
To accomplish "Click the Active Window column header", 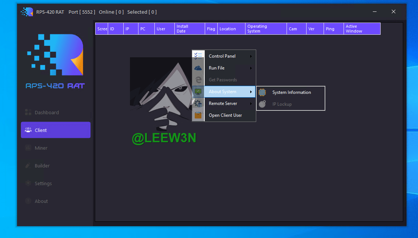I will click(x=361, y=29).
